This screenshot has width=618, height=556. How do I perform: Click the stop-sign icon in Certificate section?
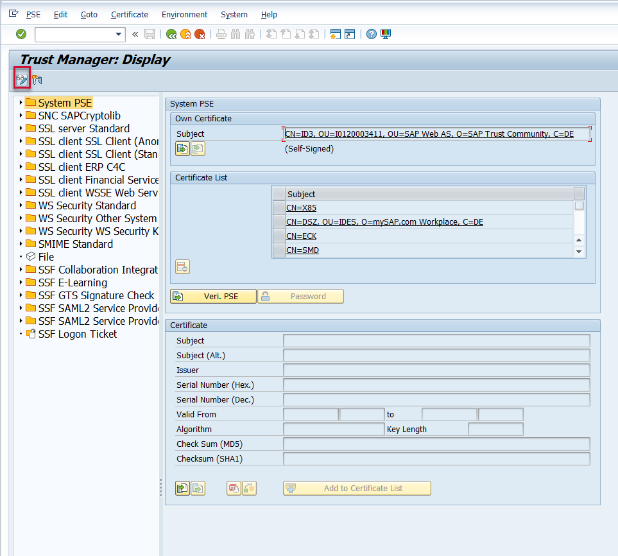tap(234, 489)
